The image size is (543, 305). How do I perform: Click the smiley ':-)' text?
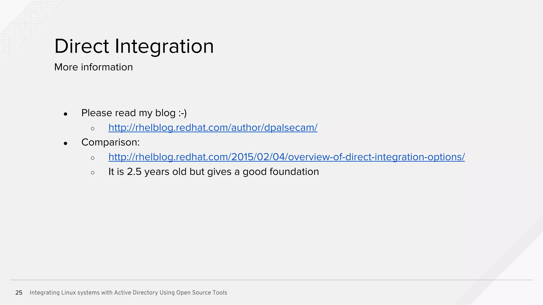pyautogui.click(x=183, y=113)
